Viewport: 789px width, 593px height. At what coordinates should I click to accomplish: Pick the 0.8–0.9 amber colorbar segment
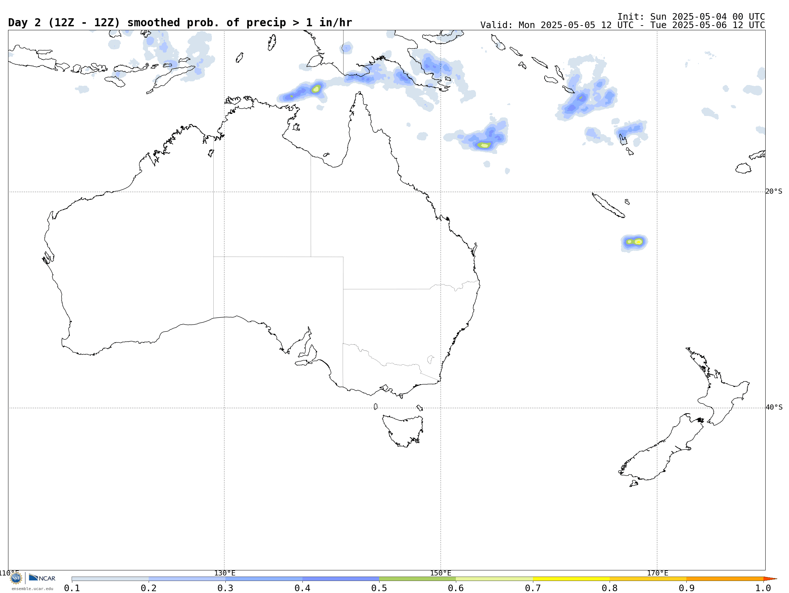[648, 579]
